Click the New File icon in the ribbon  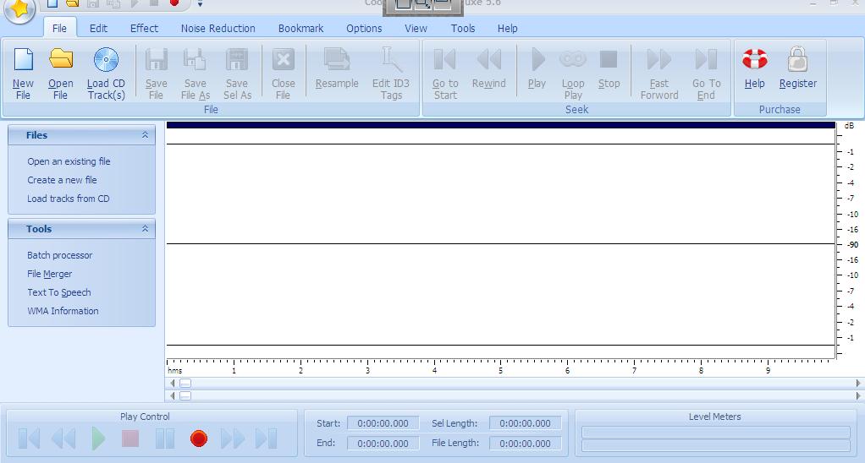click(23, 61)
